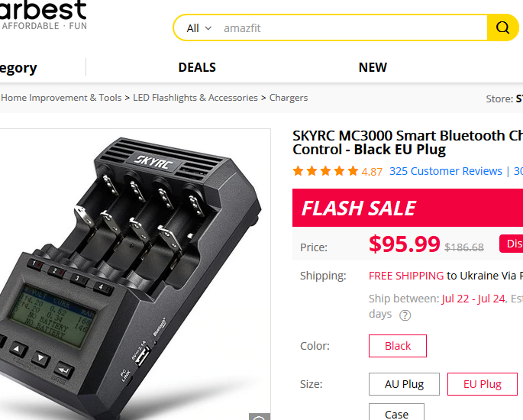Choose the EU Plug size option

coord(483,384)
